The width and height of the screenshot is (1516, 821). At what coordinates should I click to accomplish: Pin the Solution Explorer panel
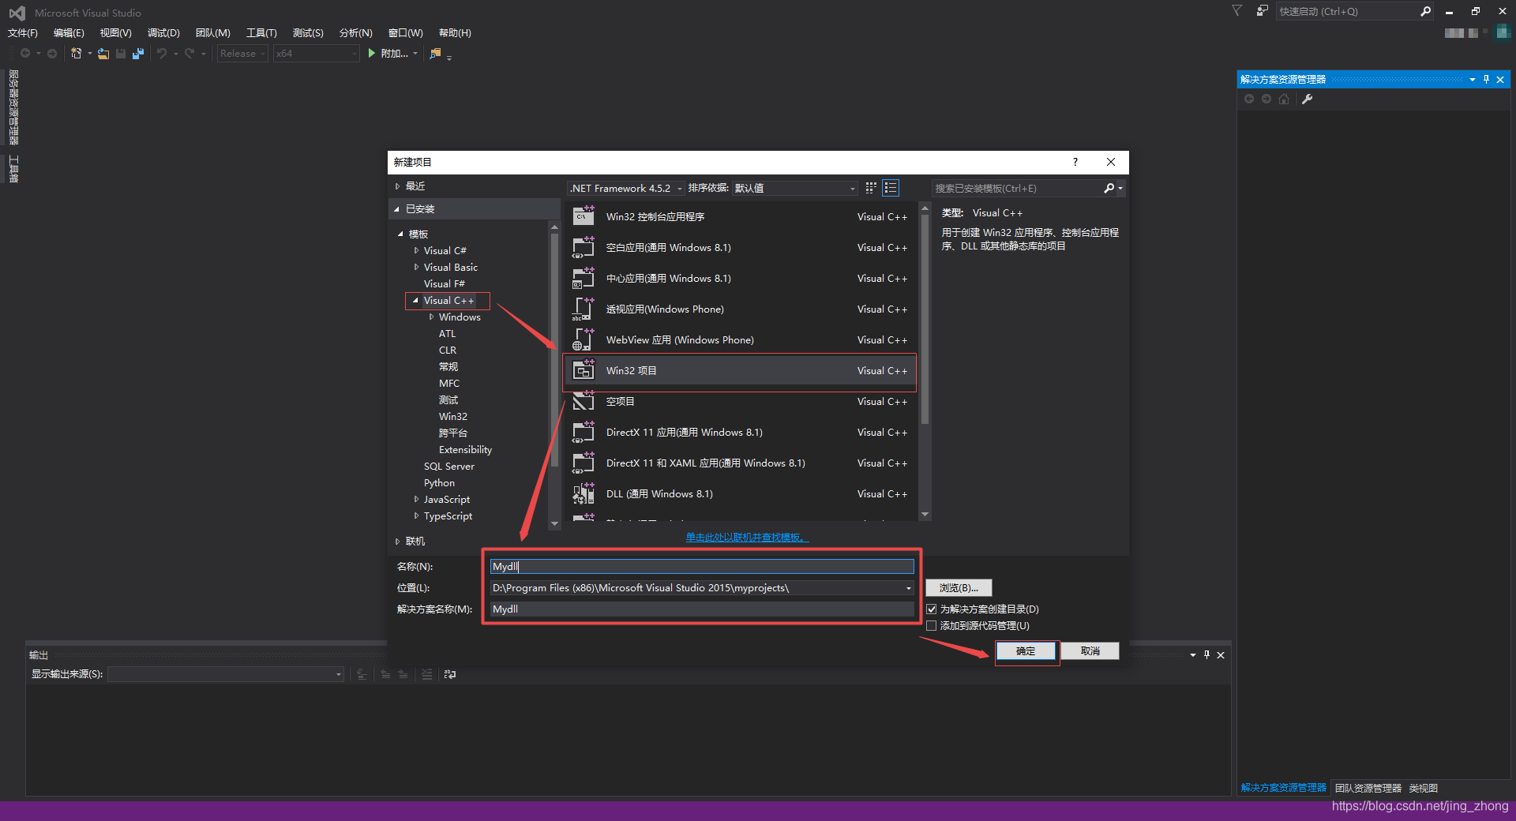point(1486,79)
